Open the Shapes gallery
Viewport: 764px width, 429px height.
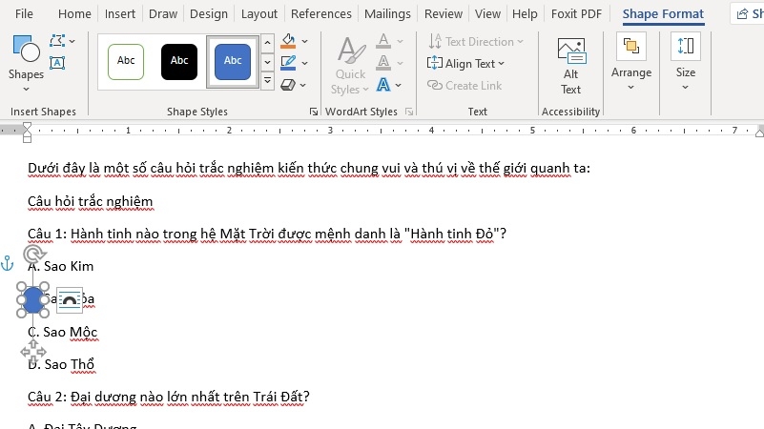[26, 63]
